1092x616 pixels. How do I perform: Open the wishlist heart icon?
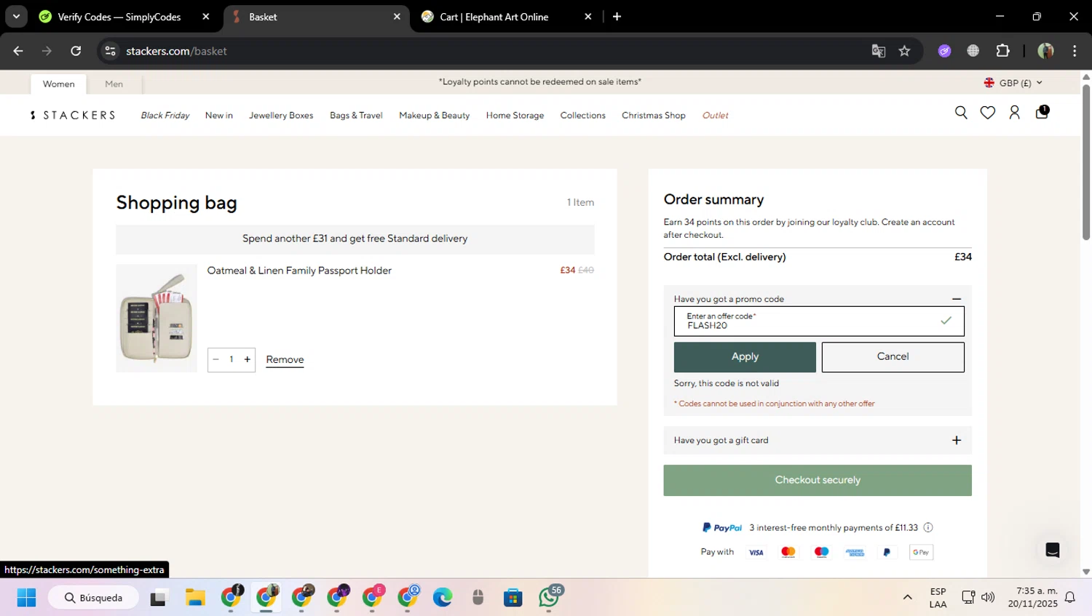[x=988, y=113]
